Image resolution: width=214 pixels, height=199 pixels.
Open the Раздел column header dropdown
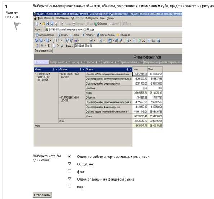(83, 70)
